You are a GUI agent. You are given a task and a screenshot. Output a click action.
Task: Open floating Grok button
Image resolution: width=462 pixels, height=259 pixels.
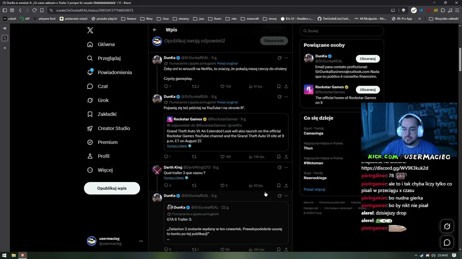click(x=447, y=226)
